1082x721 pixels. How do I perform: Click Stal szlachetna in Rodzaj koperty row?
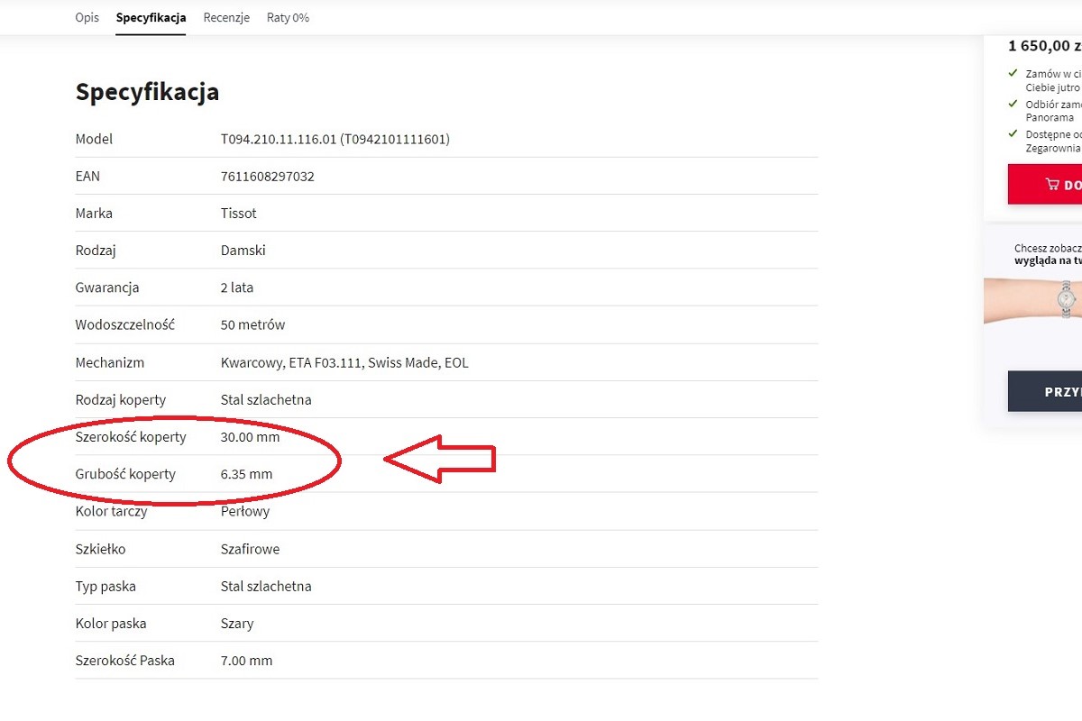[266, 399]
